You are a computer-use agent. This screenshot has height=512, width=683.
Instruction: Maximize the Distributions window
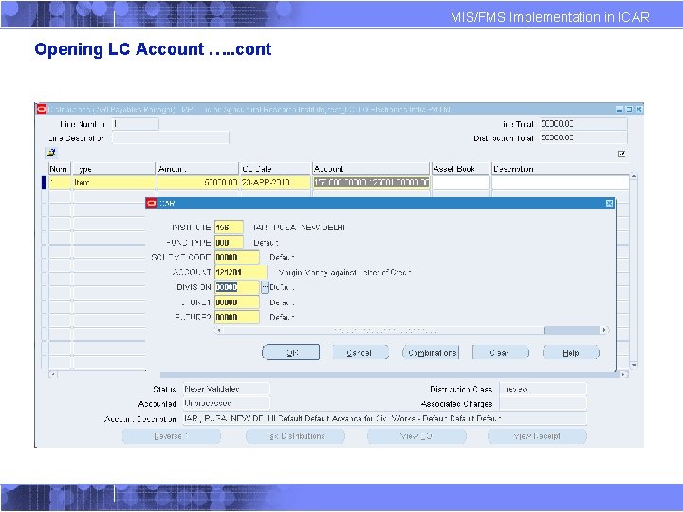click(x=629, y=109)
